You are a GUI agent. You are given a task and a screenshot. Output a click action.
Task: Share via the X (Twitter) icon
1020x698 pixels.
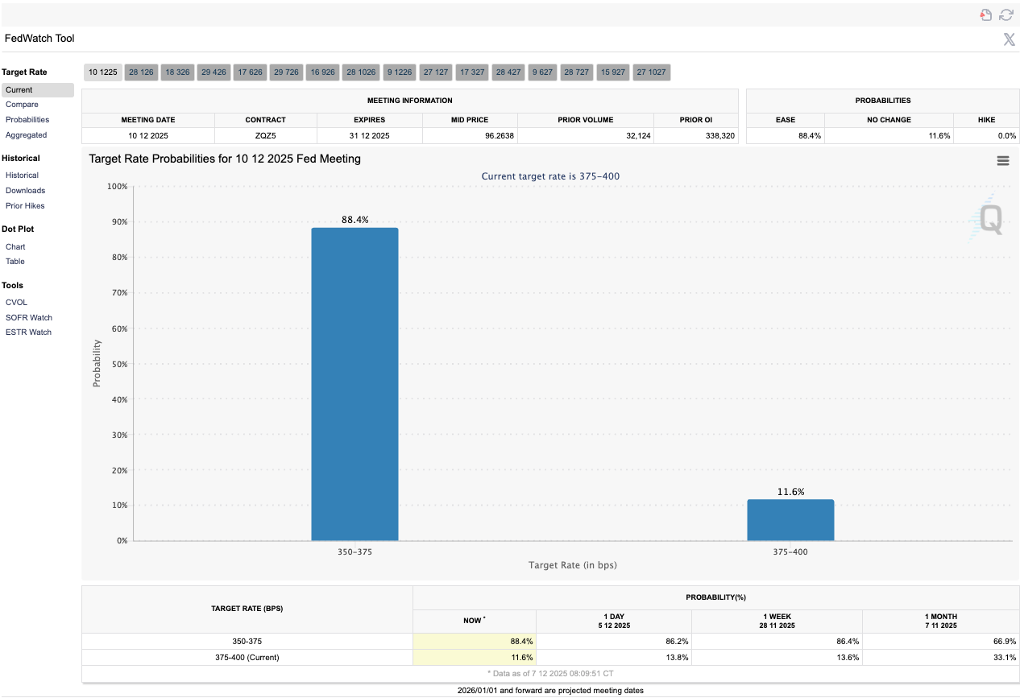1009,39
